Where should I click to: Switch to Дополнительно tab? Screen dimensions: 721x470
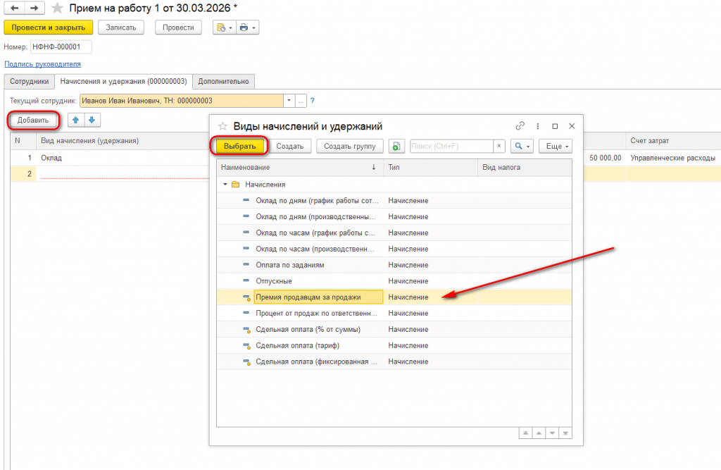coord(223,82)
